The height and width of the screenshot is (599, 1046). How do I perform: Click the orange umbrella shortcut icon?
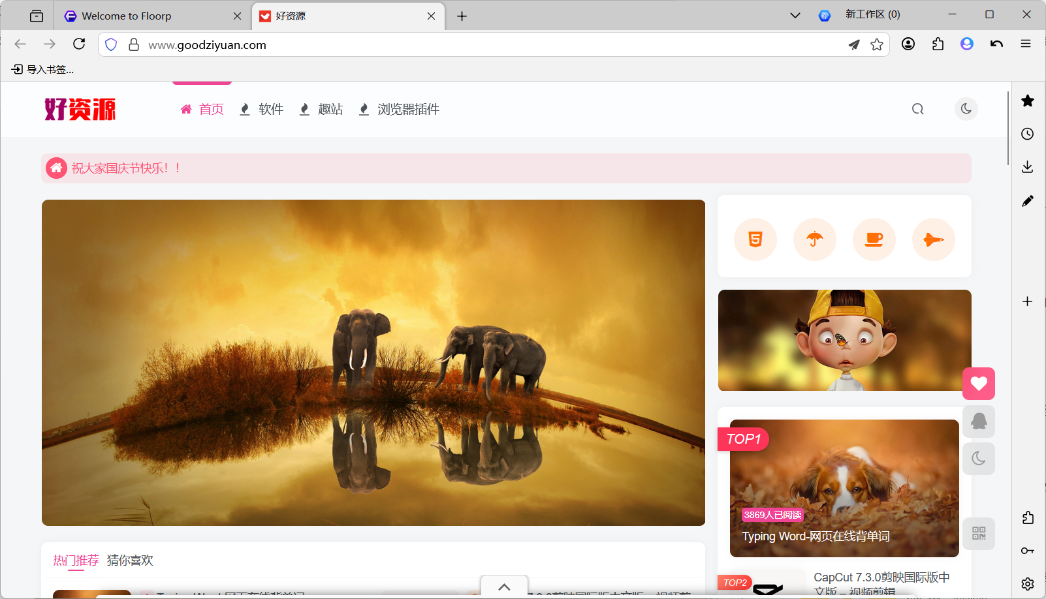[814, 239]
